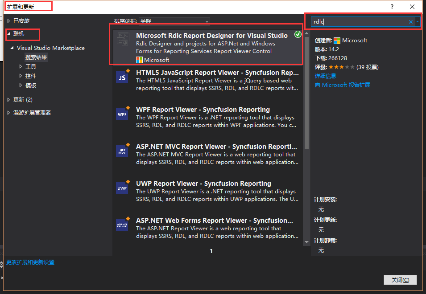Screen dimensions: 426x294
Task: Click the HTML5 JavaScript Report Viewer JS icon
Action: click(x=122, y=77)
